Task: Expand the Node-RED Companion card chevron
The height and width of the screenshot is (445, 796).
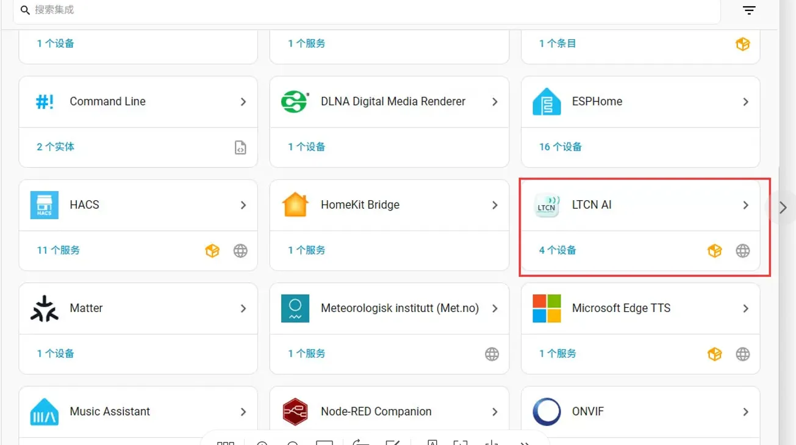Action: 495,412
